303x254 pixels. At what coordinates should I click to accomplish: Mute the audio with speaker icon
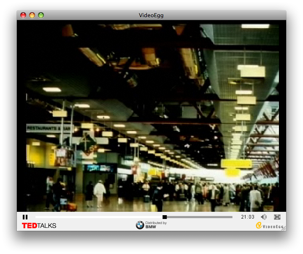point(264,217)
